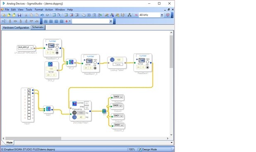This screenshot has width=256, height=152.
Task: Click the red plus add icon
Action: point(67,21)
